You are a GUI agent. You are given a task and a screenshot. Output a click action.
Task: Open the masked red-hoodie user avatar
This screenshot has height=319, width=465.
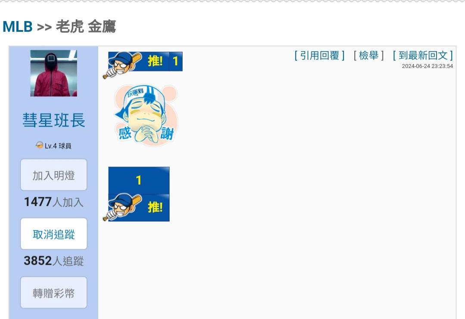(x=54, y=73)
